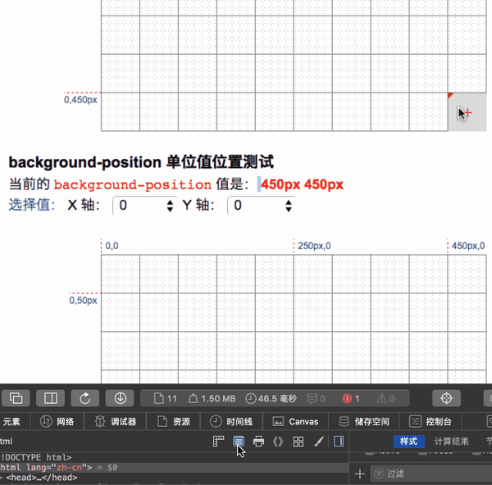Click the X 轴 stepper arrows
The width and height of the screenshot is (492, 485).
pos(170,206)
